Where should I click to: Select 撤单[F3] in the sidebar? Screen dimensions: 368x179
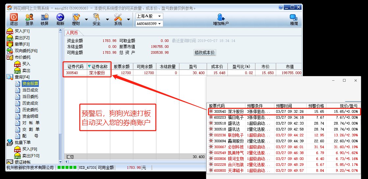18,44
